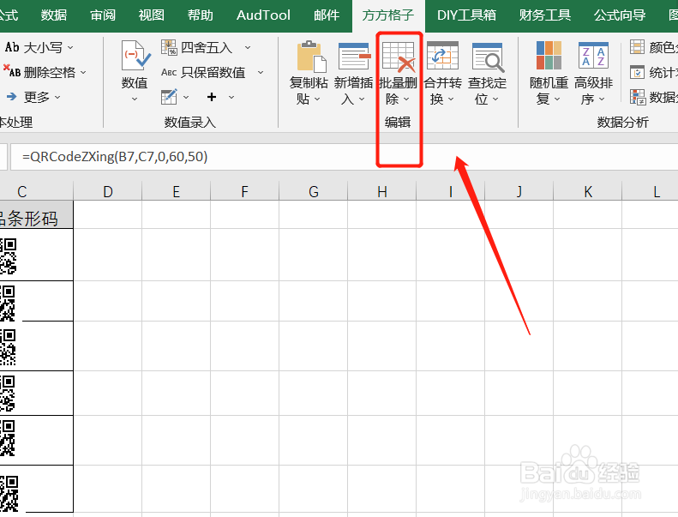Open the DIY工具箱 tab
The height and width of the screenshot is (517, 678).
click(x=466, y=15)
